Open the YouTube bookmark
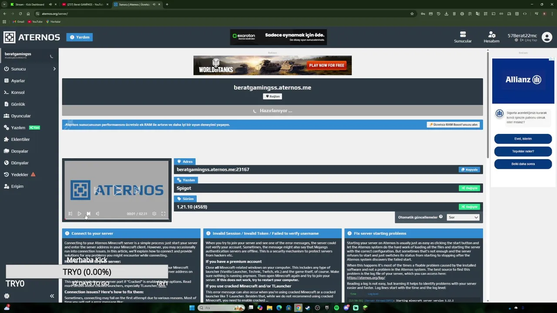 35,22
